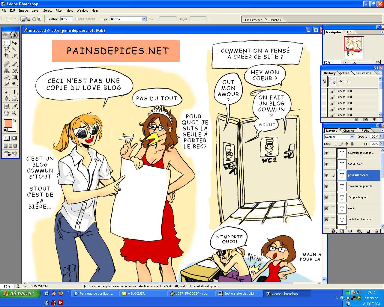Image resolution: width=384 pixels, height=307 pixels.
Task: Open the Fill slider arrow
Action: coord(381,144)
